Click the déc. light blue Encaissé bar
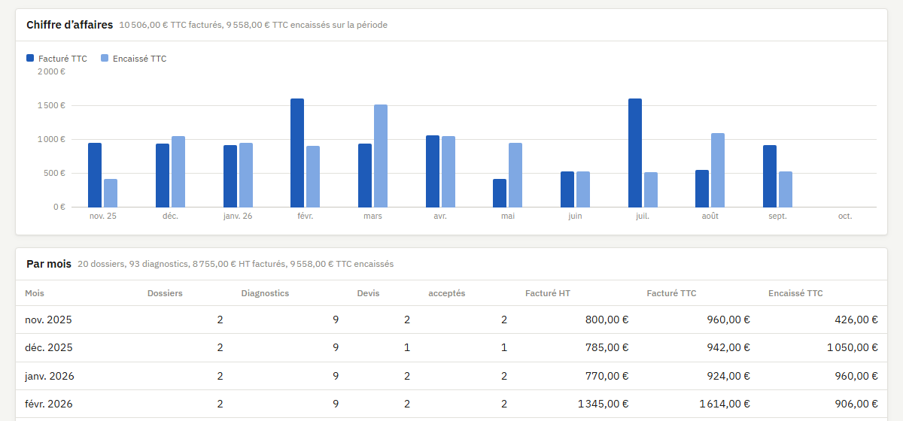Image resolution: width=903 pixels, height=421 pixels. (178, 171)
